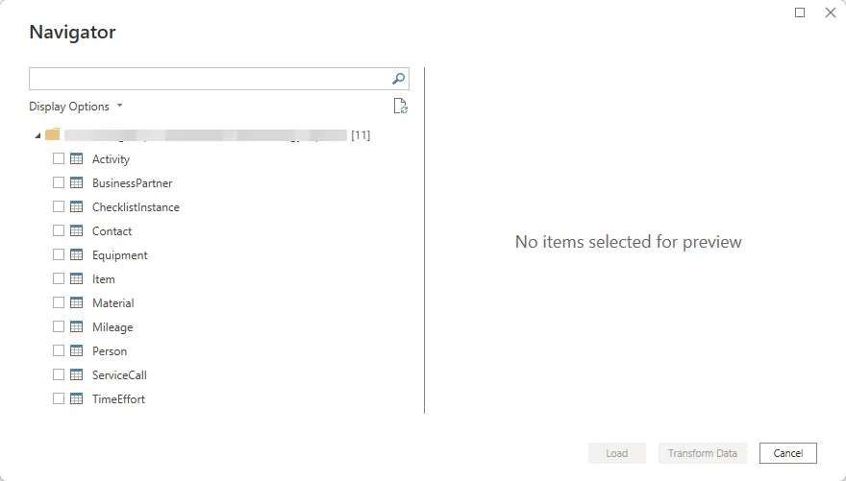This screenshot has width=846, height=481.
Task: Select the Person table entry
Action: click(x=110, y=351)
